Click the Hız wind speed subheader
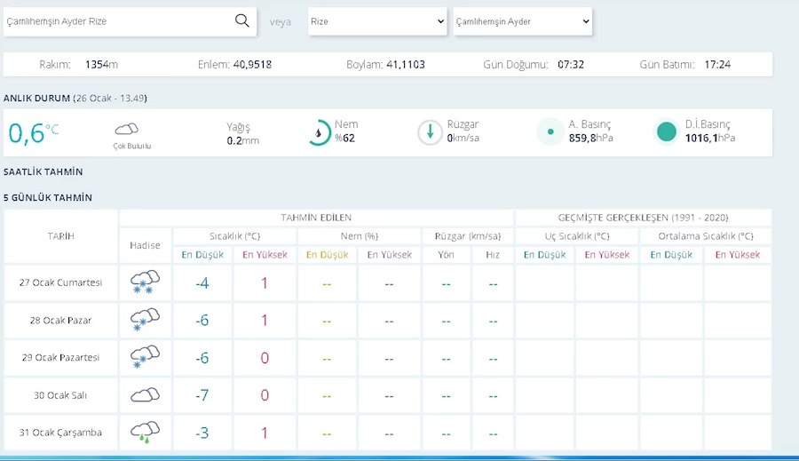Screen dimensions: 799x461 pyautogui.click(x=492, y=254)
